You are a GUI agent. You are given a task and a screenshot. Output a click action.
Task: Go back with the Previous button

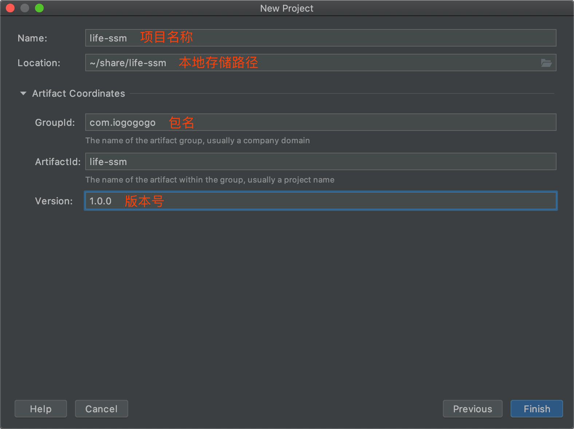[x=472, y=409]
